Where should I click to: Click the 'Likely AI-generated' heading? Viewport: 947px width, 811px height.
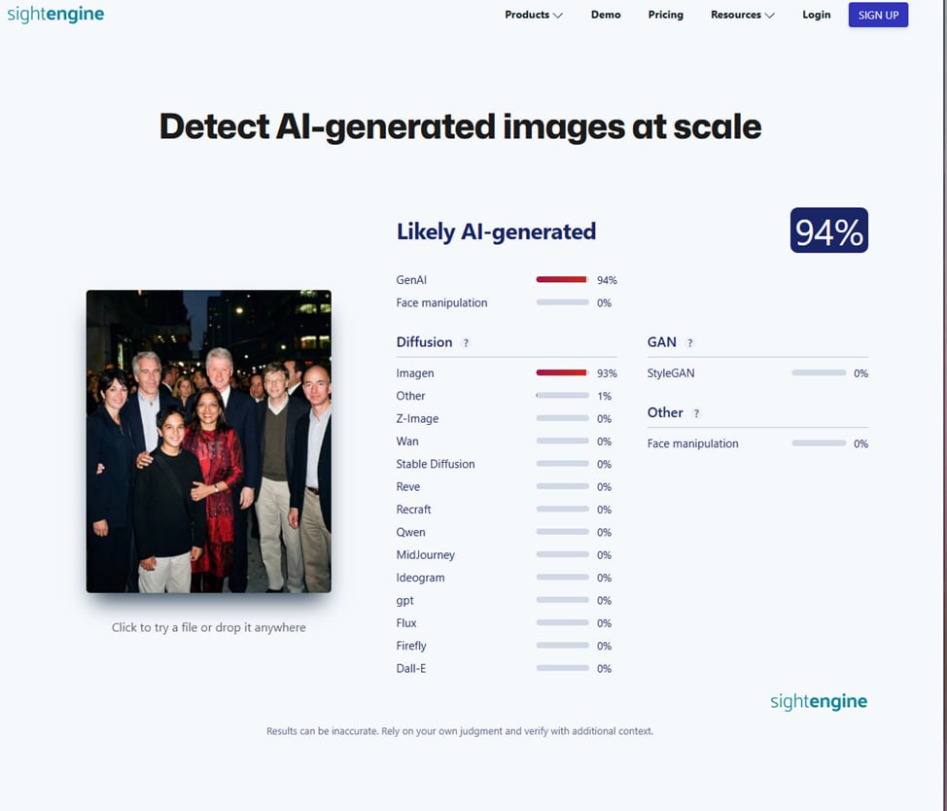click(x=496, y=231)
